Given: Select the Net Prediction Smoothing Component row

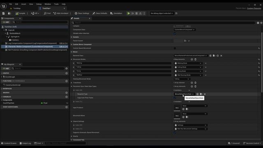Looking at the screenshot, I should [35, 50].
